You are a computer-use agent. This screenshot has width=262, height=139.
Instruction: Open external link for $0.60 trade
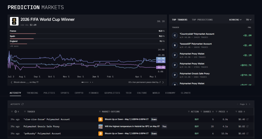tap(247, 133)
